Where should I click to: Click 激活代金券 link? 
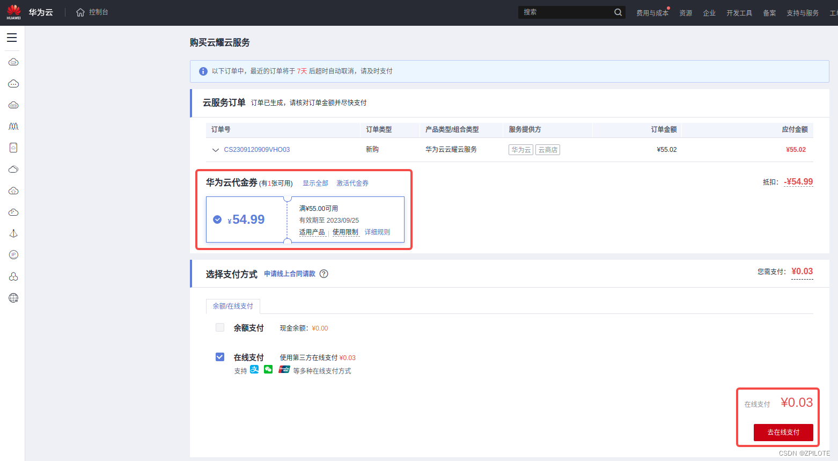click(x=352, y=183)
